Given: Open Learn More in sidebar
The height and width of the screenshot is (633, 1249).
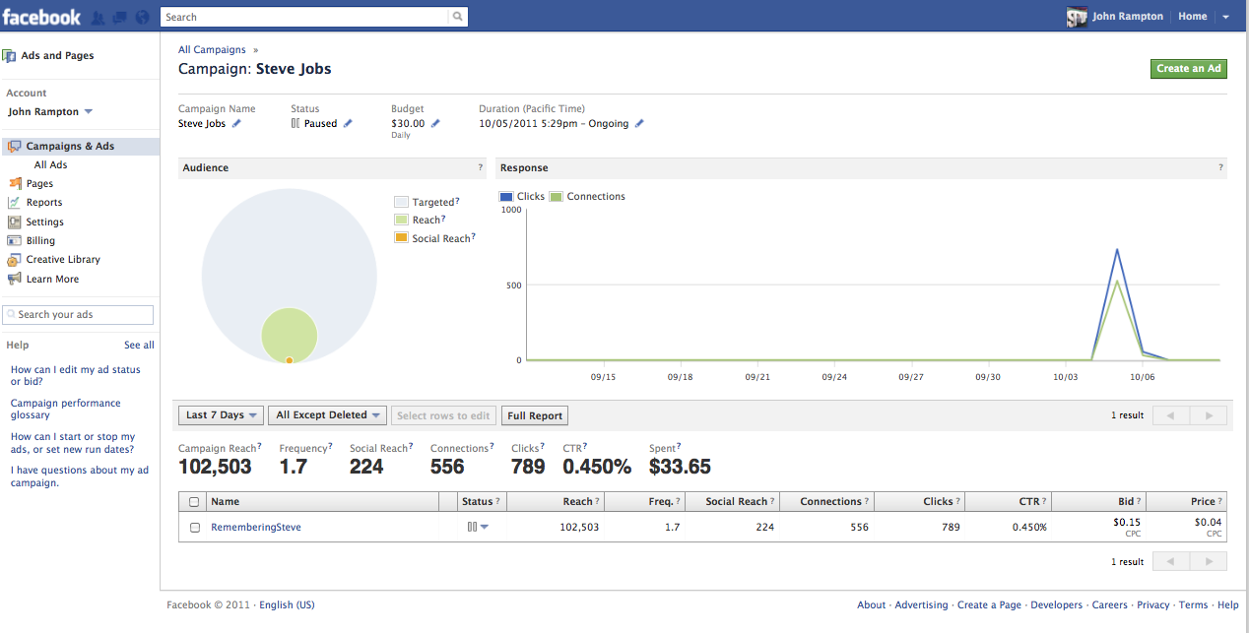Looking at the screenshot, I should pos(52,280).
